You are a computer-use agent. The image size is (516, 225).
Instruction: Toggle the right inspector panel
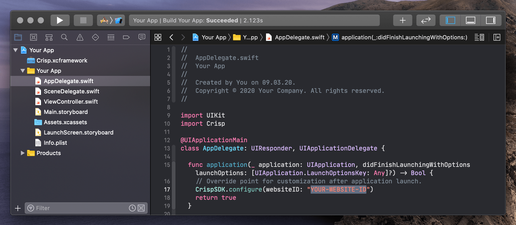click(491, 20)
